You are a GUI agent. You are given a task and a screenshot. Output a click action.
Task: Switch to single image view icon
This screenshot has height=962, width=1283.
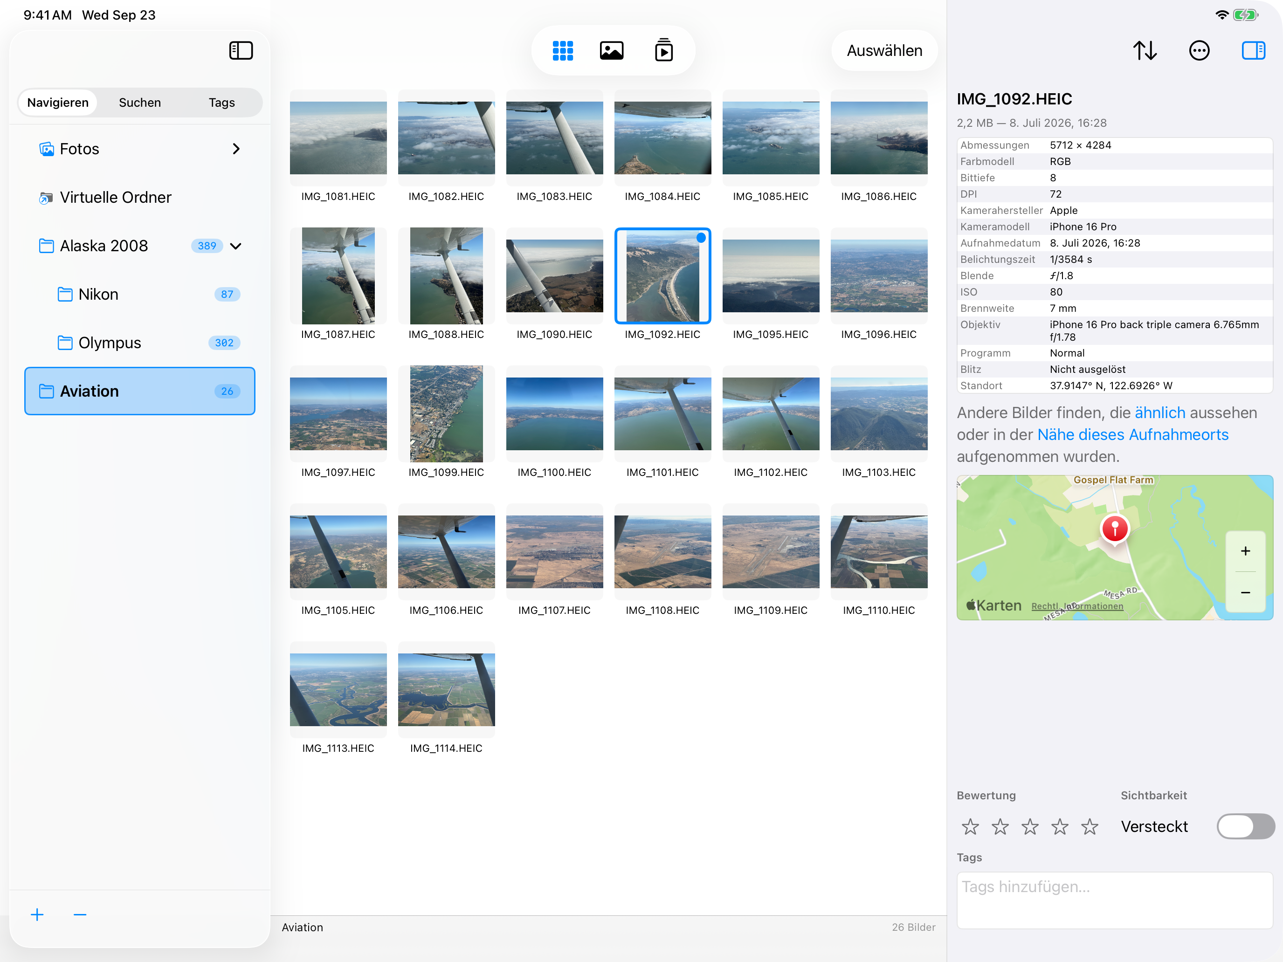[x=611, y=50]
